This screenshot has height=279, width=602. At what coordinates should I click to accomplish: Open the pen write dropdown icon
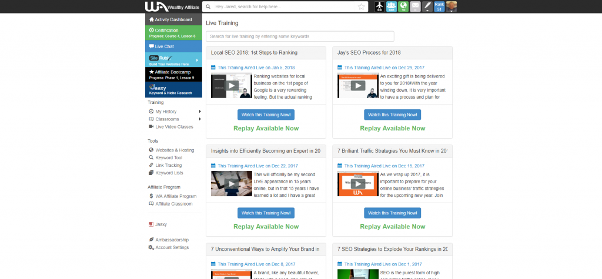click(427, 6)
